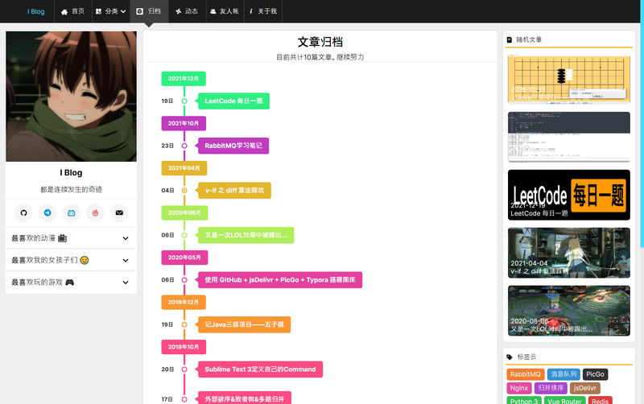
Task: Open the random article Gomoku board thumbnail
Action: [x=569, y=79]
